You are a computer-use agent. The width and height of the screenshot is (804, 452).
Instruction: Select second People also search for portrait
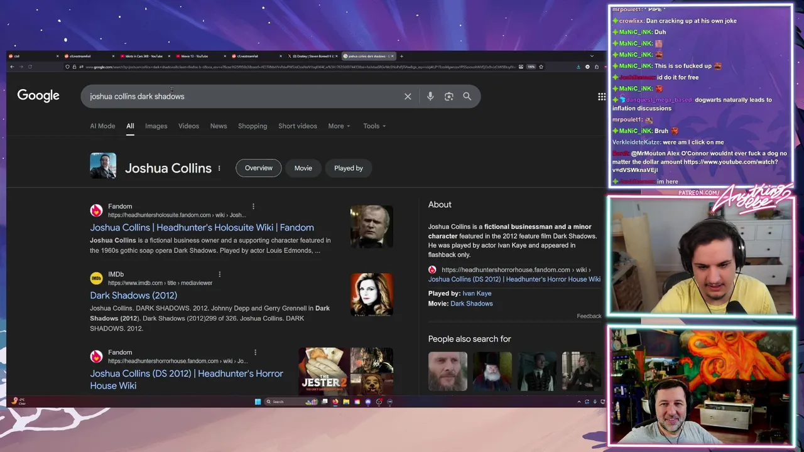(x=492, y=372)
